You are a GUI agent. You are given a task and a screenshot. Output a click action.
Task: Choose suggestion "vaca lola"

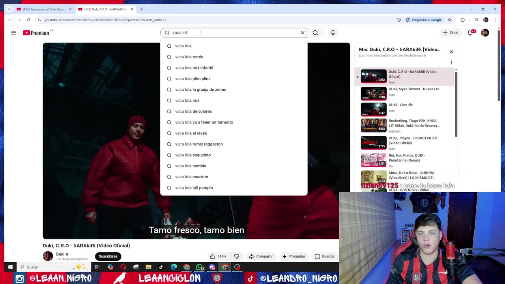(x=234, y=46)
